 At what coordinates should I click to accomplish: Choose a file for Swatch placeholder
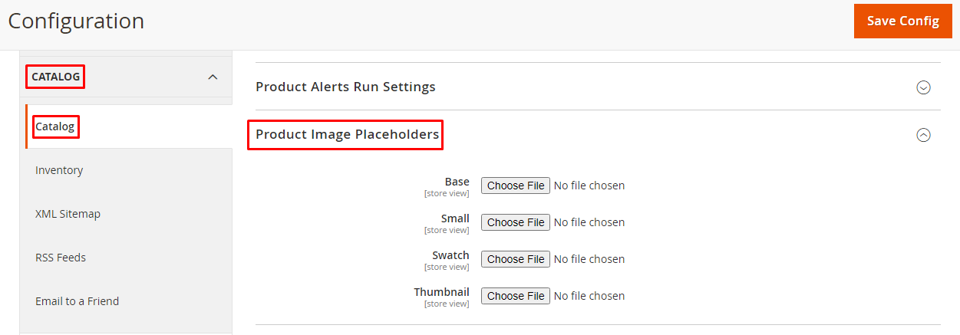tap(516, 259)
